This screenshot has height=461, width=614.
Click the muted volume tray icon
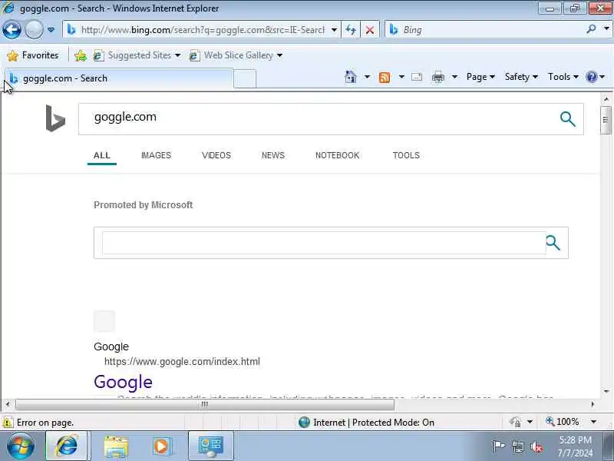point(536,446)
